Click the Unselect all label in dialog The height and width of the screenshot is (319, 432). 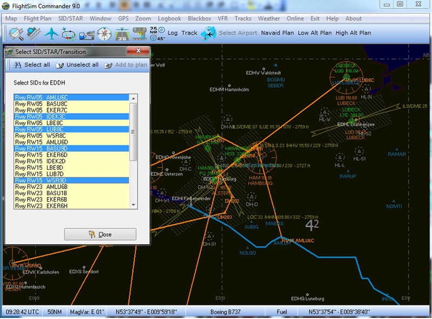(83, 65)
